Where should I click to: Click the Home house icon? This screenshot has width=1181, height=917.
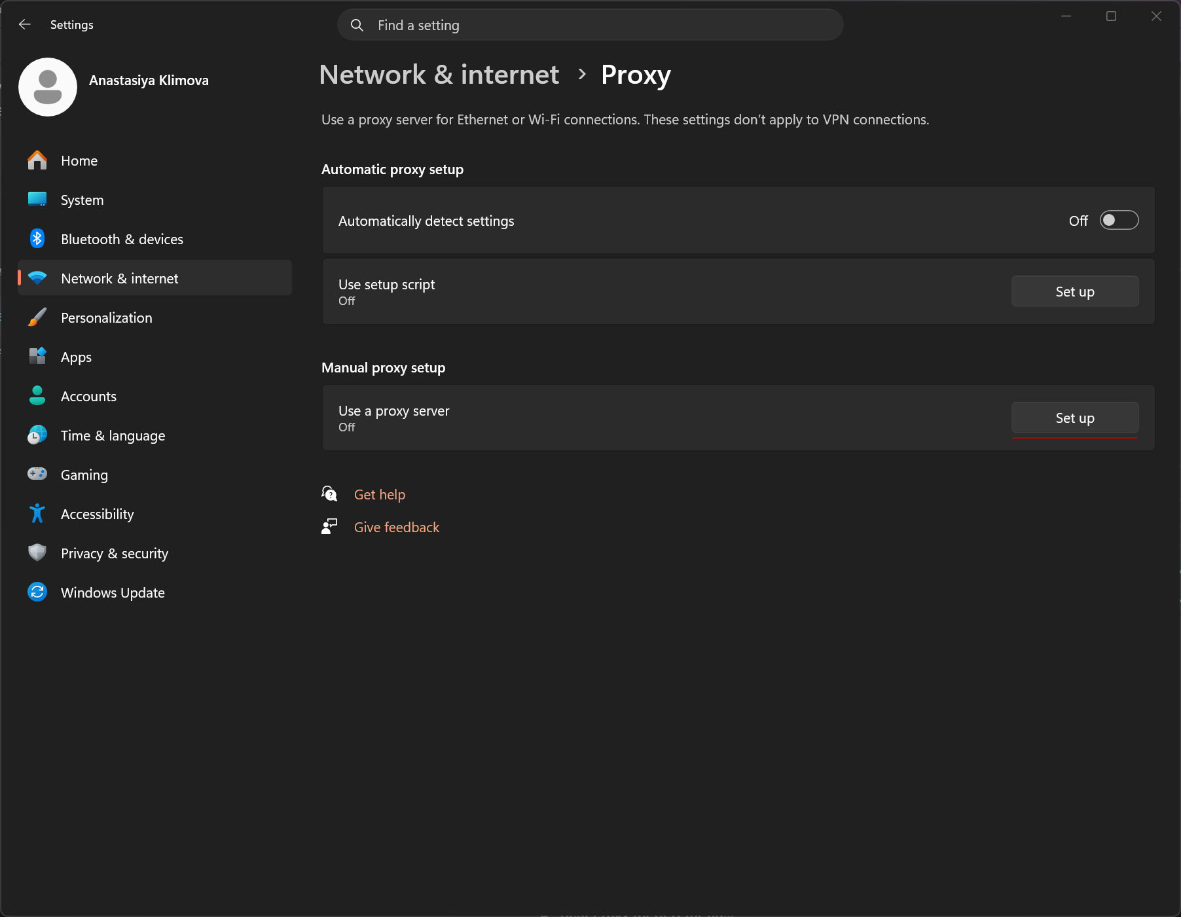(37, 160)
